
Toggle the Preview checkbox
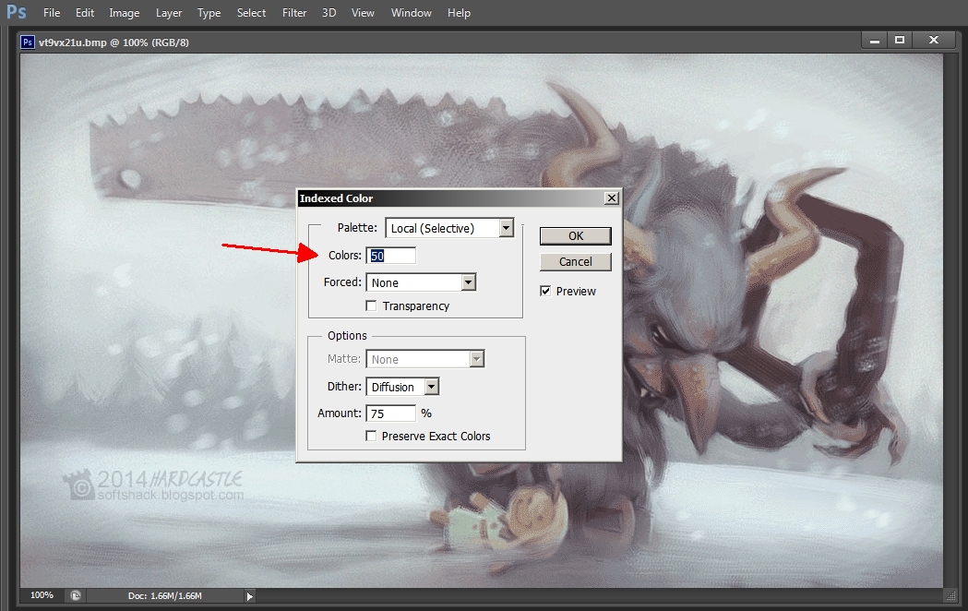pos(545,292)
